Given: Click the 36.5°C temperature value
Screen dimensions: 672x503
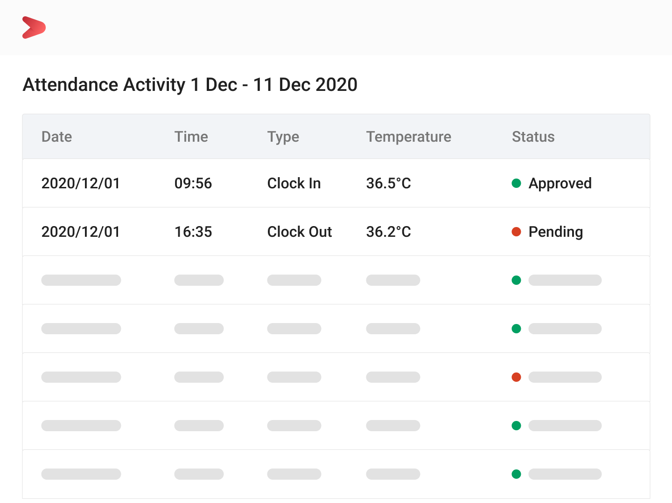Looking at the screenshot, I should click(388, 183).
